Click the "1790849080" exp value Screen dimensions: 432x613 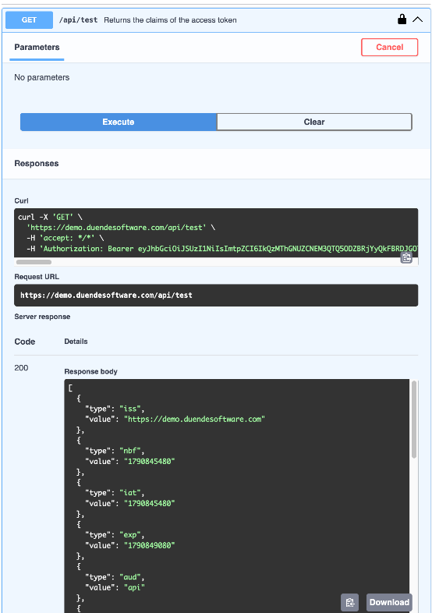pyautogui.click(x=150, y=545)
